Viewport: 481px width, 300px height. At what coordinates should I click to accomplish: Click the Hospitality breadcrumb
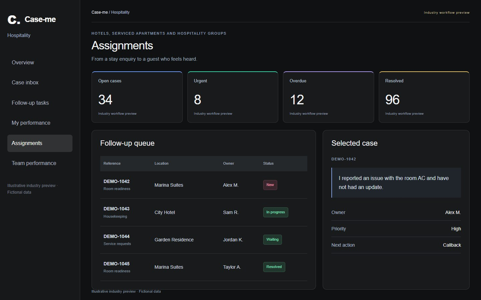[120, 12]
